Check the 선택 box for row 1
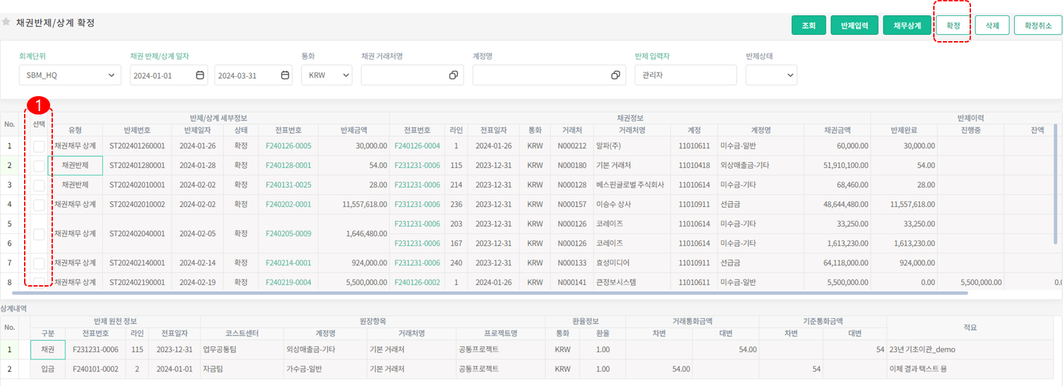The height and width of the screenshot is (386, 1063). (x=39, y=146)
